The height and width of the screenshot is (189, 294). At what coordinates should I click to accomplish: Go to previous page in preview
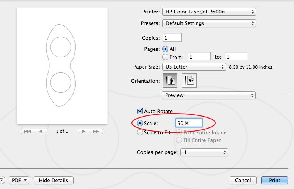[41, 132]
